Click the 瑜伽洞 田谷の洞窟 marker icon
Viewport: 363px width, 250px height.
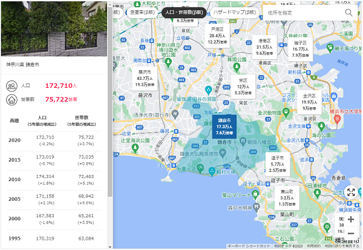pyautogui.click(x=208, y=90)
